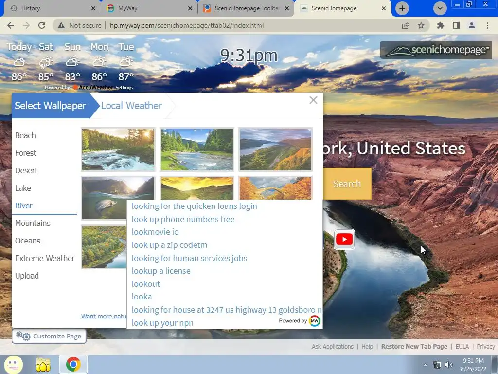This screenshot has height=374, width=498.
Task: Open the Ask Applications footer link
Action: 333,347
